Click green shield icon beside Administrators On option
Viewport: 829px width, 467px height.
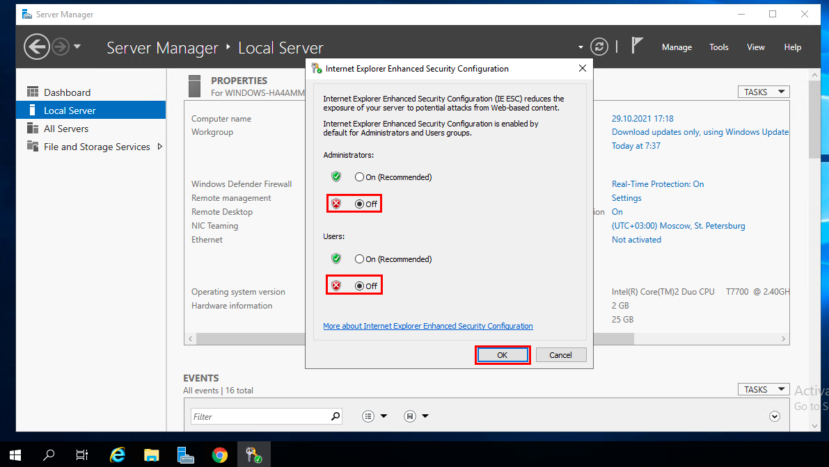336,177
